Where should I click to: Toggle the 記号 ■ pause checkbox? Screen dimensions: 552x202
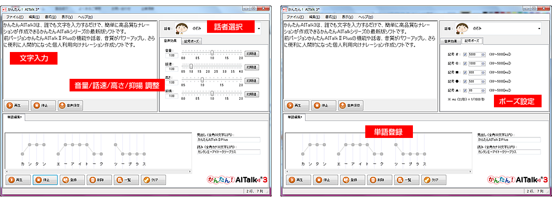[x=465, y=72]
